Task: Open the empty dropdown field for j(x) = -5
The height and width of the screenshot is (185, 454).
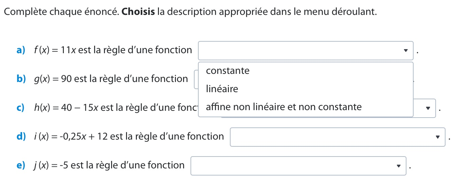Action: coord(292,166)
